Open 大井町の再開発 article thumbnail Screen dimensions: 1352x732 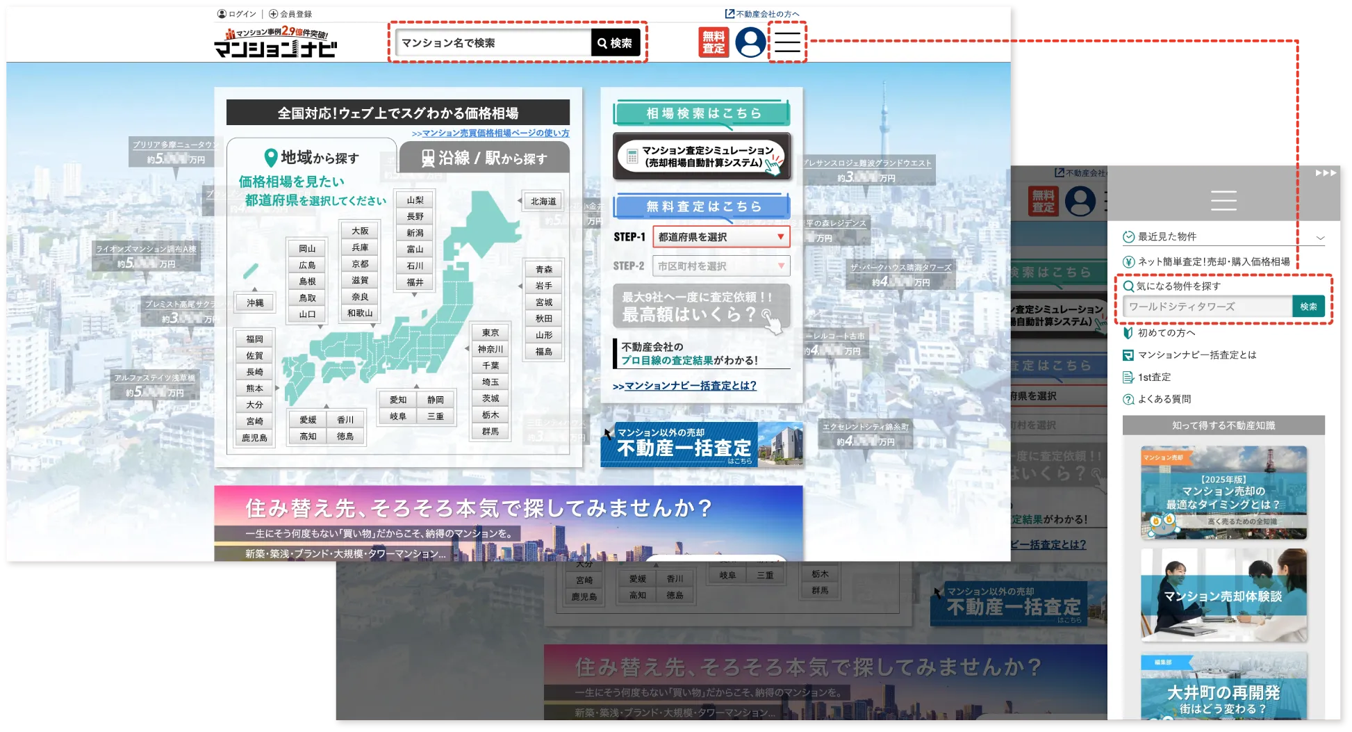click(x=1223, y=685)
